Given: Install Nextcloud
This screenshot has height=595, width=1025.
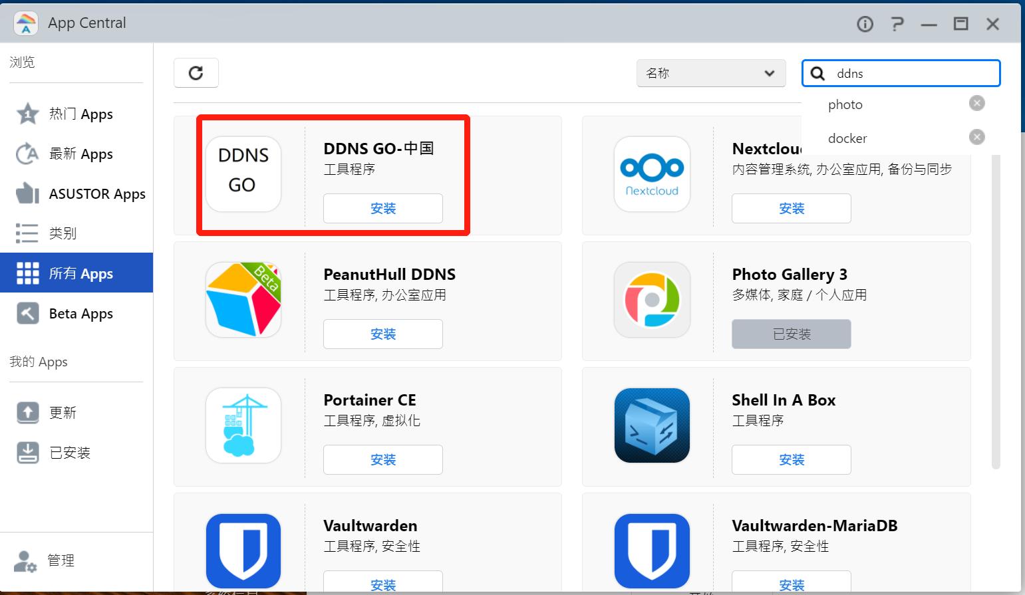Looking at the screenshot, I should (x=792, y=209).
